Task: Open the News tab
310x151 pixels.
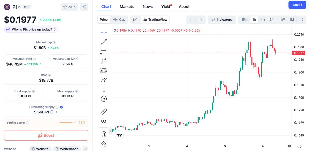Action: 148,7
